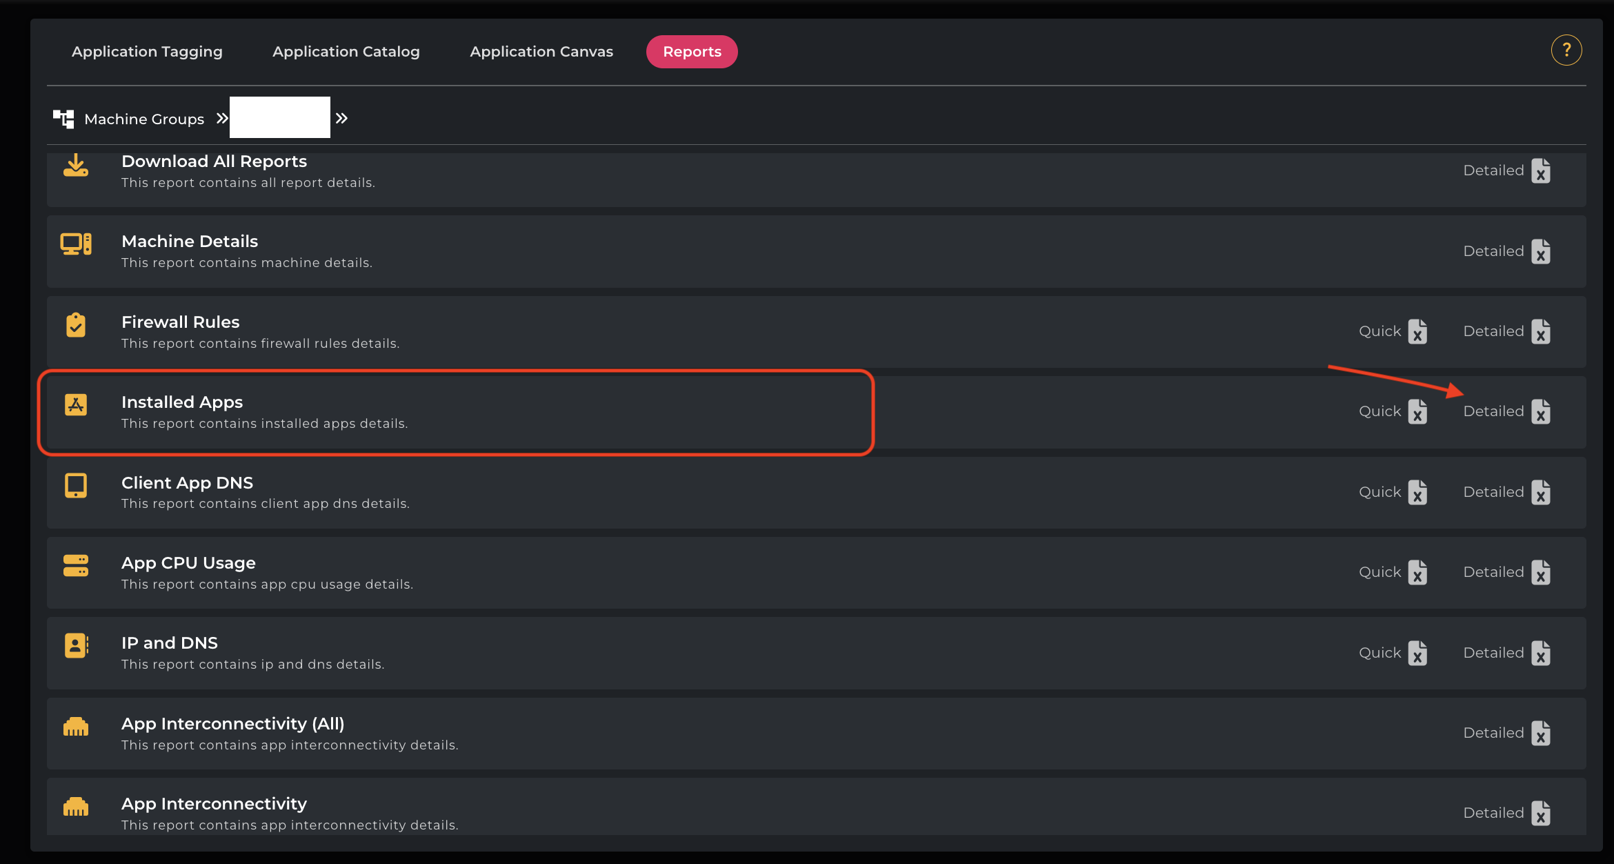
Task: Switch to Application Tagging tab
Action: tap(147, 52)
